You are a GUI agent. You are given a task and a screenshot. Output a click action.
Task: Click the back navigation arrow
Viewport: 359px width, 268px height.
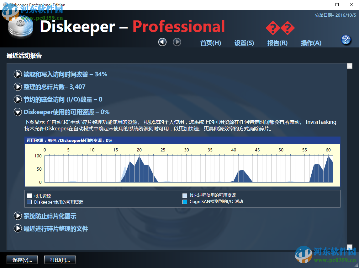[x=162, y=42]
